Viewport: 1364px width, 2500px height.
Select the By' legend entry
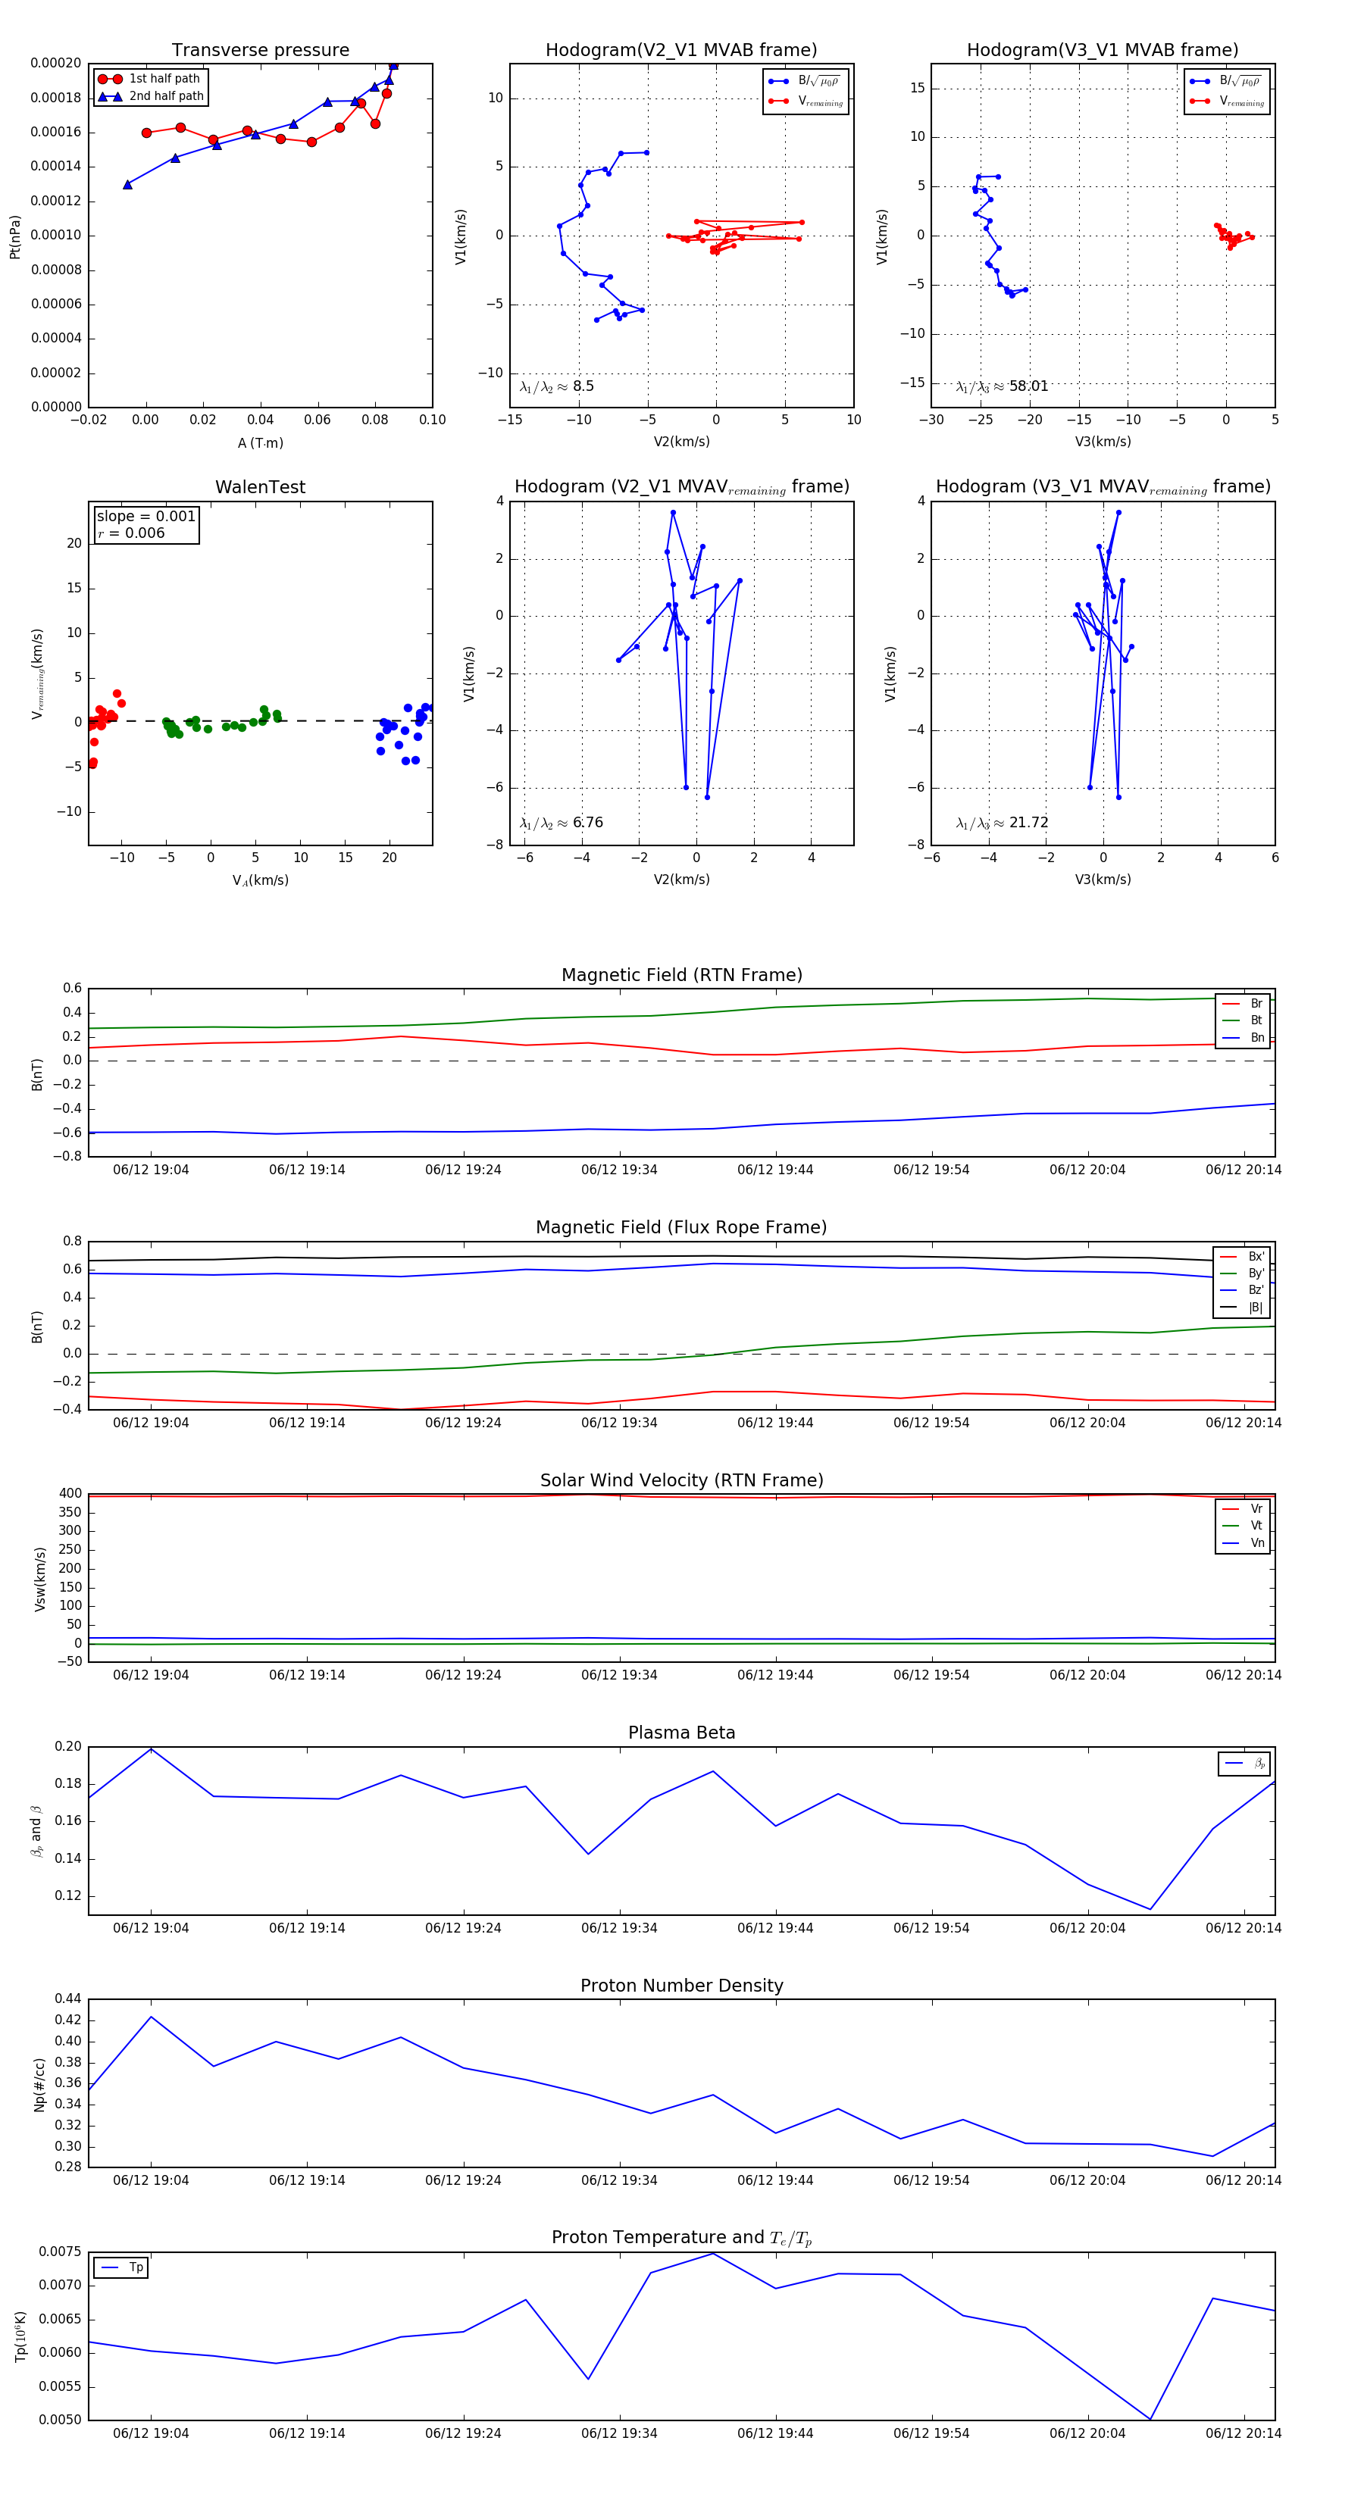1242,1273
